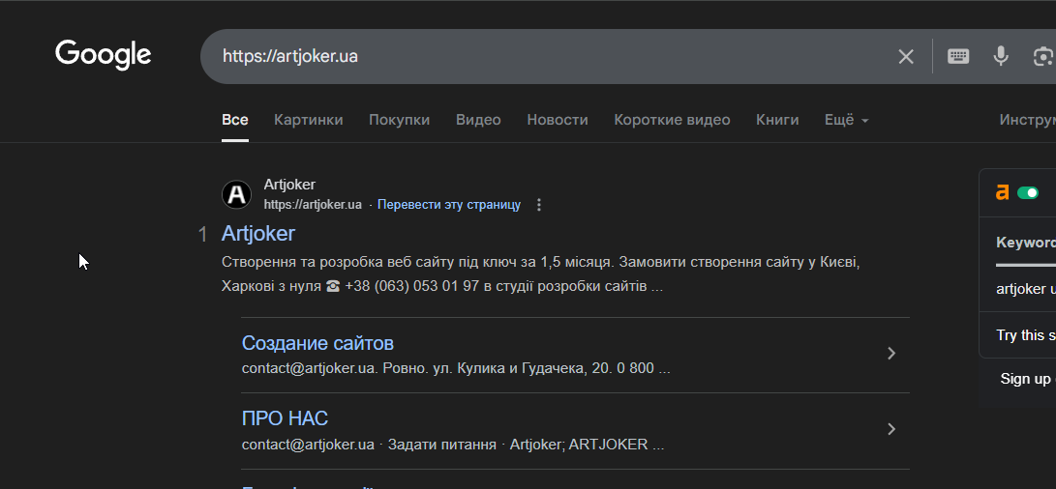Click the Artjoker round favicon
The height and width of the screenshot is (489, 1056).
click(236, 194)
